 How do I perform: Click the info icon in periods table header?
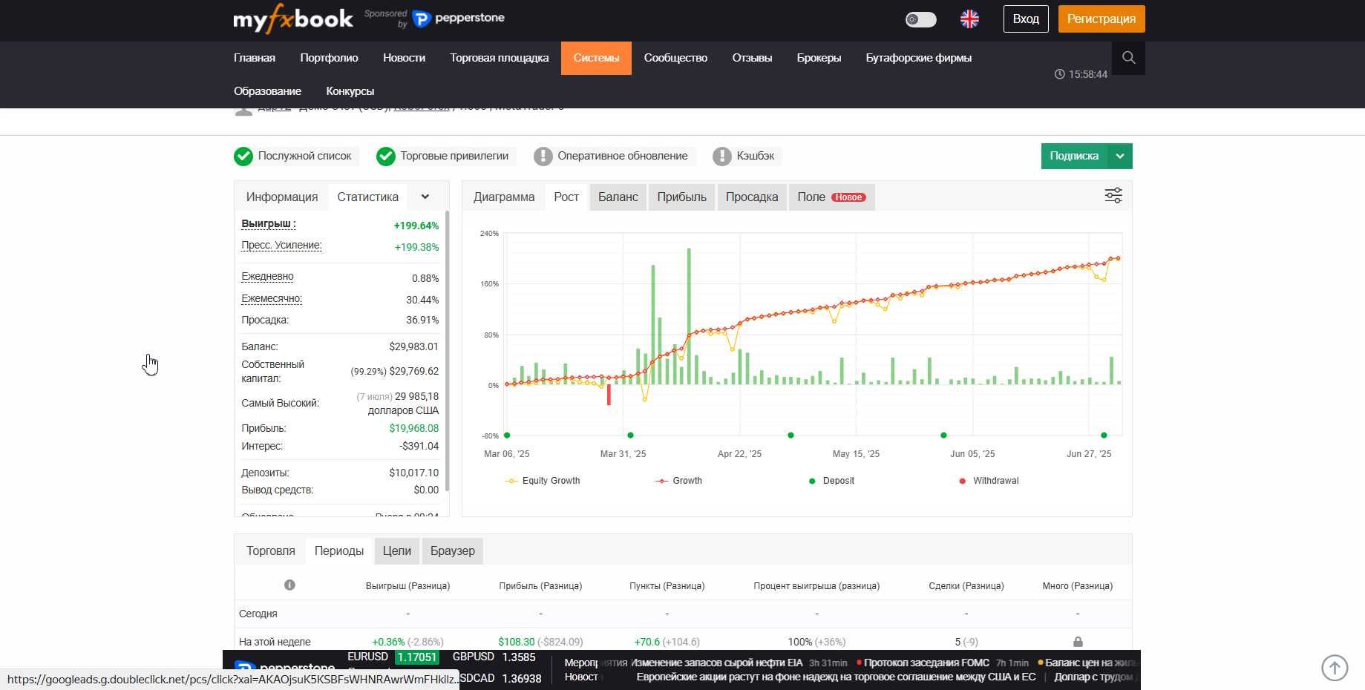289,585
